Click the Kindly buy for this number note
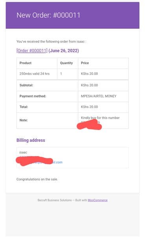The width and height of the screenshot is (145, 252). coord(100,118)
